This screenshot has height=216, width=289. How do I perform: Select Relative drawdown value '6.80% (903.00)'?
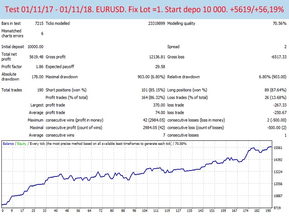pyautogui.click(x=273, y=77)
